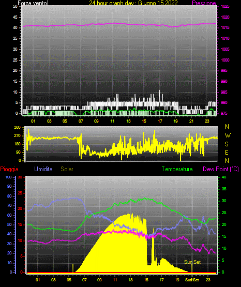The height and width of the screenshot is (287, 241).
Task: Click the Forza vento axis title
Action: [33, 3]
